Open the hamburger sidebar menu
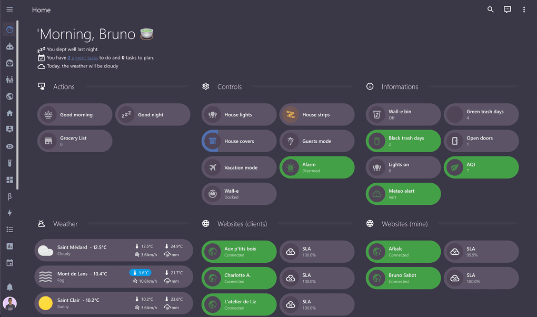Screen dimensions: 537x317 [x=9, y=9]
